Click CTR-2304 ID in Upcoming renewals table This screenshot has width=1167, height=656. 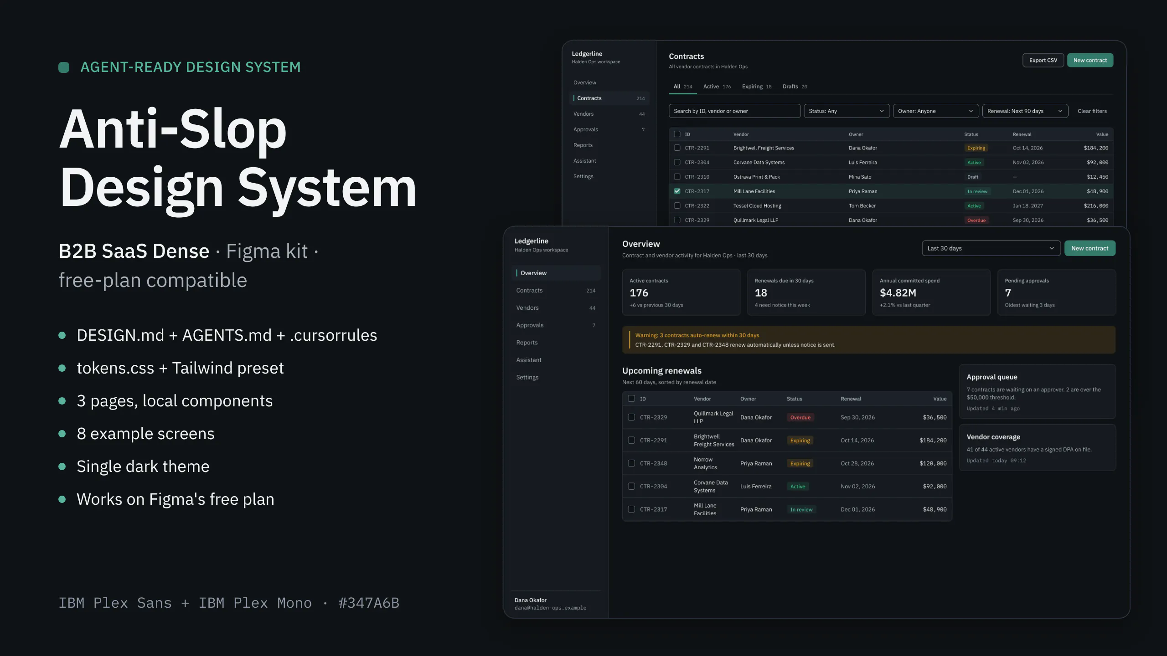pyautogui.click(x=653, y=486)
